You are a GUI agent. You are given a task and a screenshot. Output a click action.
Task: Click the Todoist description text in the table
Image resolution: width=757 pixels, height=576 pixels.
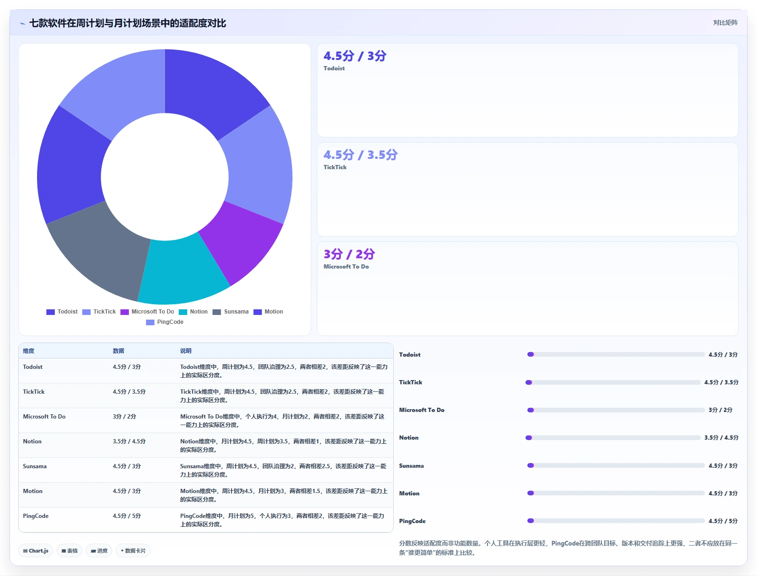click(284, 371)
